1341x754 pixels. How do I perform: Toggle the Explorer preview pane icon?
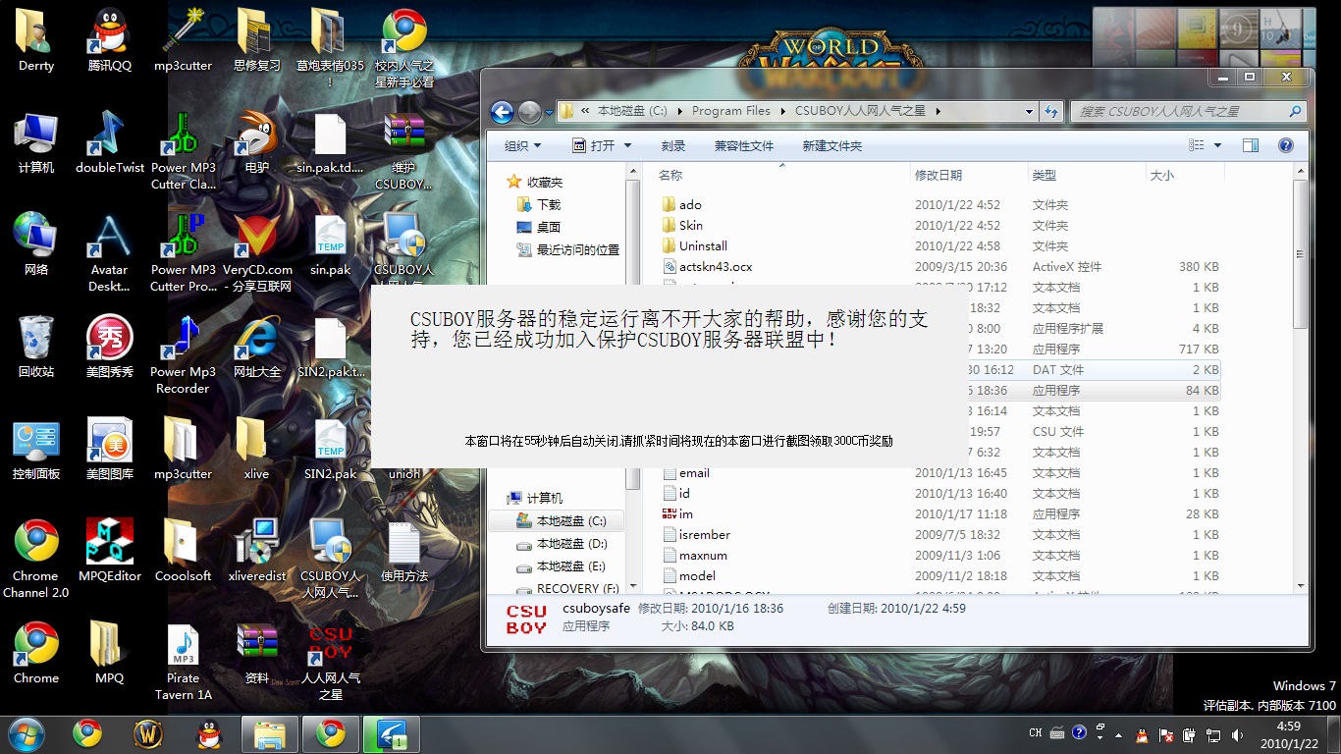pos(1250,145)
